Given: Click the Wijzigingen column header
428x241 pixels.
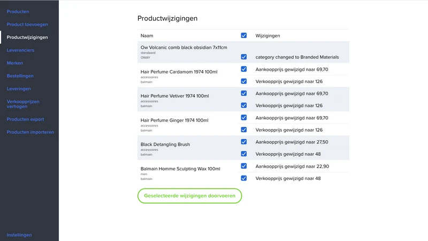Looking at the screenshot, I should tap(267, 35).
